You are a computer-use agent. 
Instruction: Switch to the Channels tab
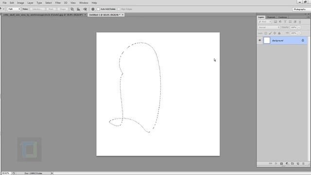click(271, 17)
